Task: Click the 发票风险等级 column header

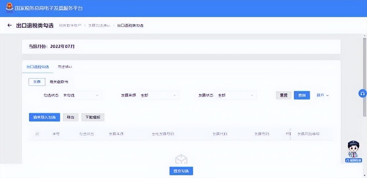Action: 308,134
